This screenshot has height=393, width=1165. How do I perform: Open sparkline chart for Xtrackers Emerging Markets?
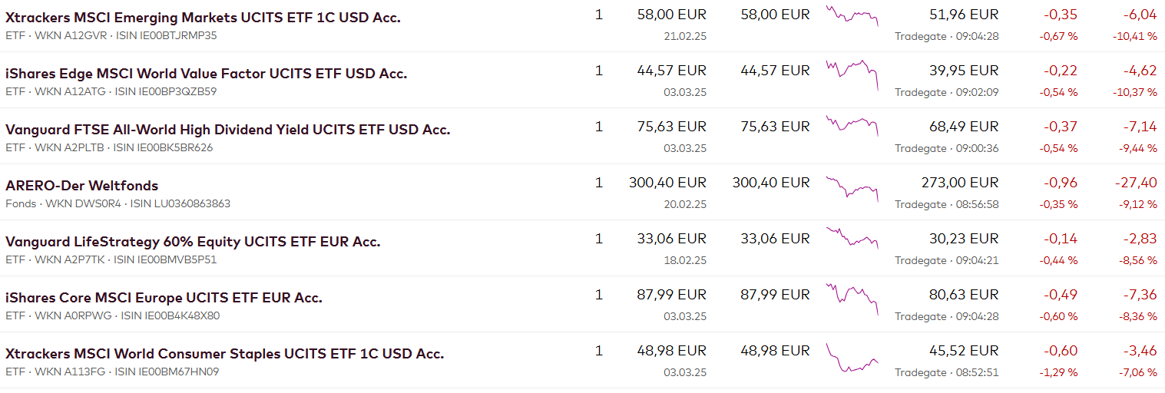pyautogui.click(x=852, y=16)
